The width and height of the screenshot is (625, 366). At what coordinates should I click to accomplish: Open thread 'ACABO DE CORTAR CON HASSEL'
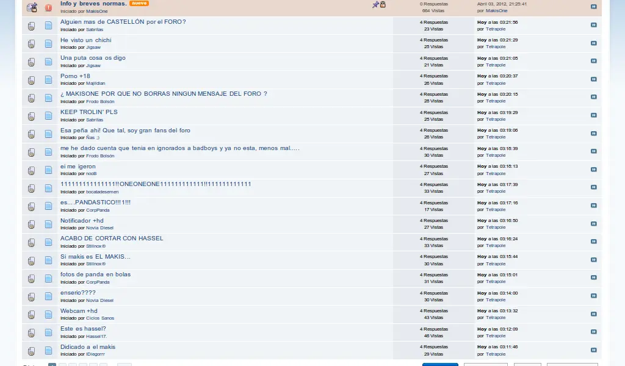112,238
